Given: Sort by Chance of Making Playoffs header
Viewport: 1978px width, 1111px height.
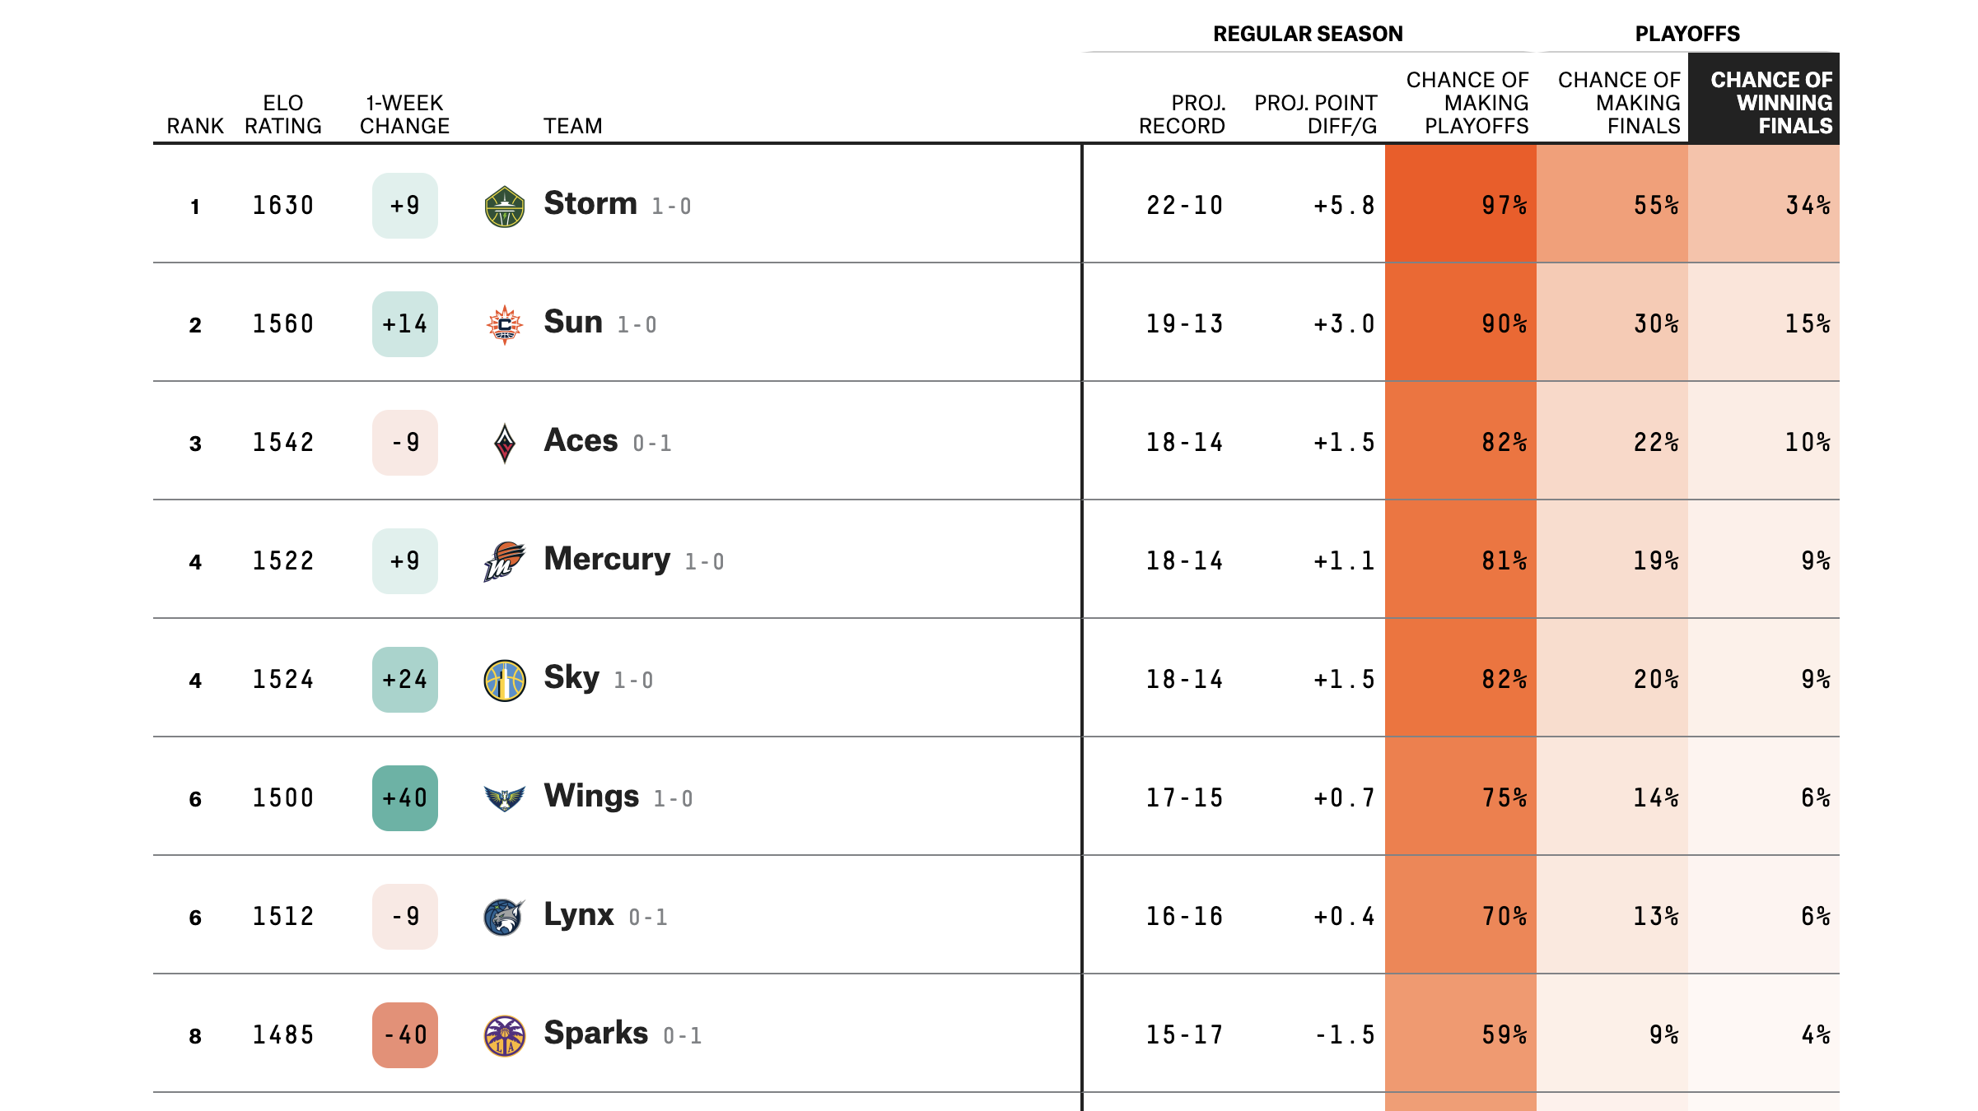Looking at the screenshot, I should tap(1467, 103).
